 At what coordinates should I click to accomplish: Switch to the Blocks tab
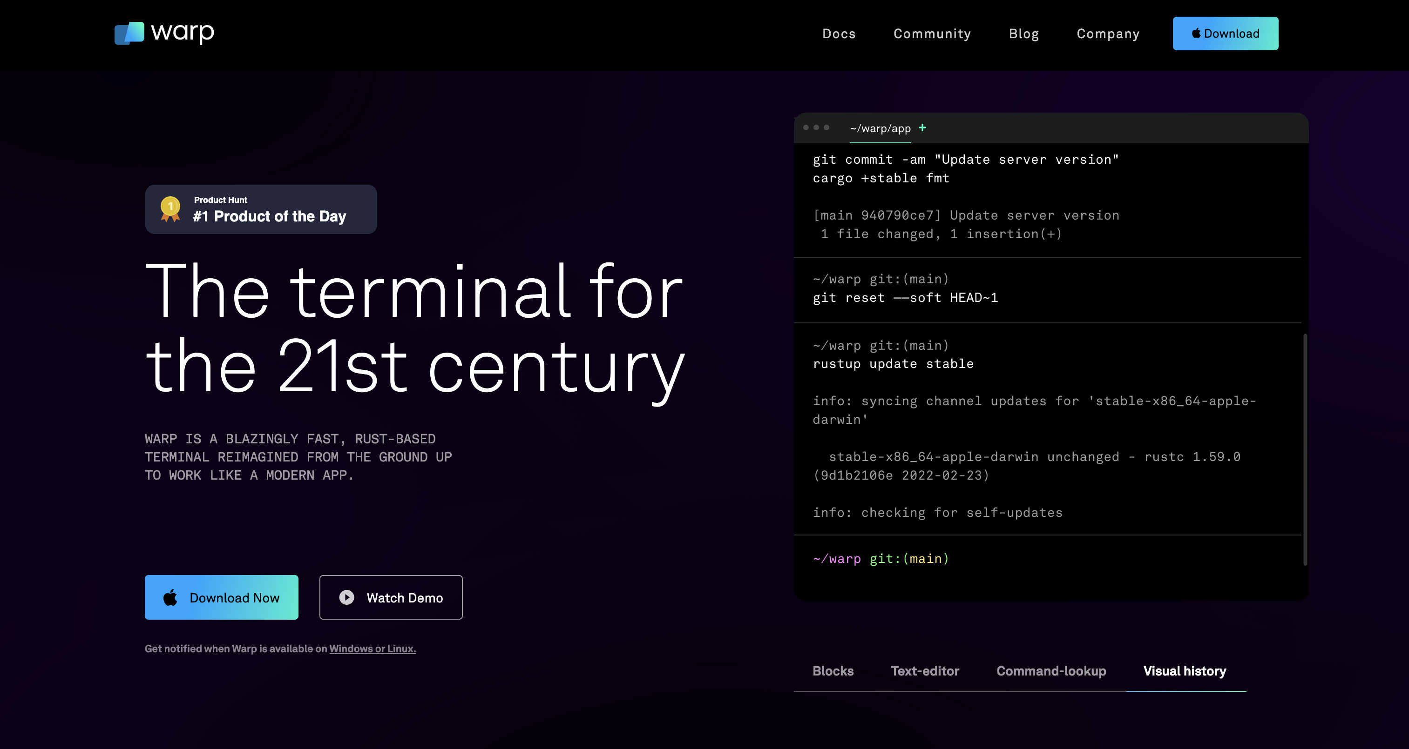click(833, 671)
